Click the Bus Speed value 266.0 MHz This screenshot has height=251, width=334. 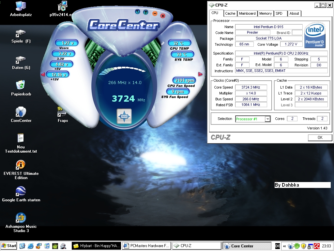click(251, 99)
